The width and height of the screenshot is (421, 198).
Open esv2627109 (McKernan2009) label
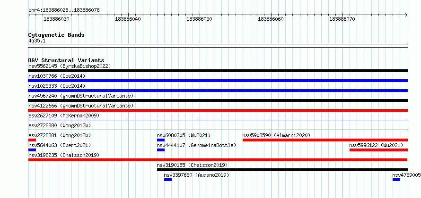(64, 115)
